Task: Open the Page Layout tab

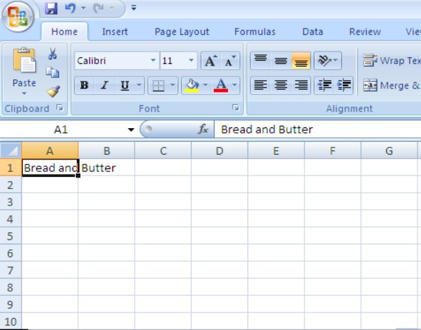Action: click(x=182, y=31)
